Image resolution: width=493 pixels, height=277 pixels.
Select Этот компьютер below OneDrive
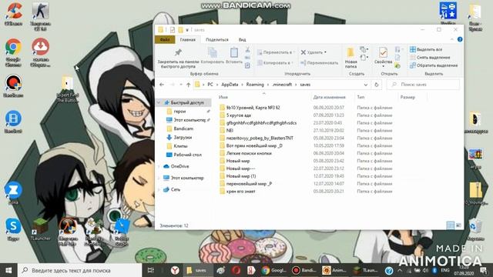[186, 178]
